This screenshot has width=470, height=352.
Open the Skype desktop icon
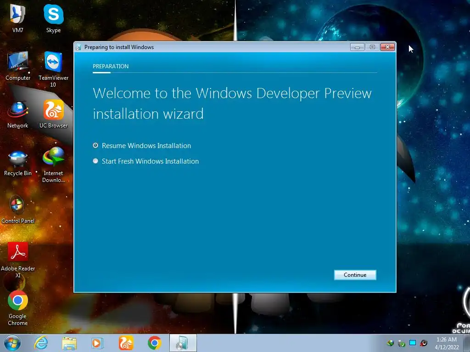[x=53, y=18]
